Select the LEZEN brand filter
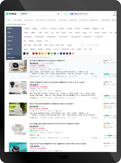 point(84,33)
